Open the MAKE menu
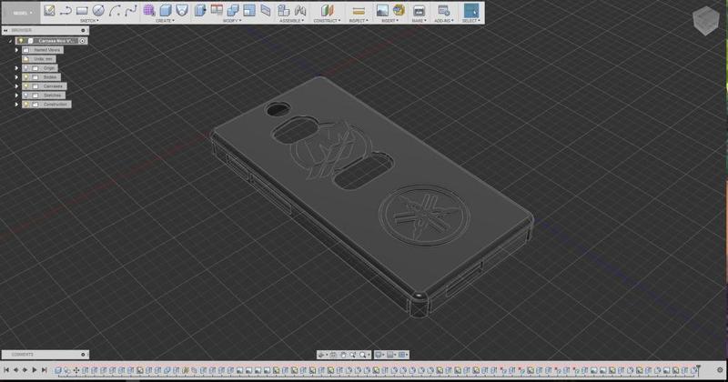 pos(419,21)
